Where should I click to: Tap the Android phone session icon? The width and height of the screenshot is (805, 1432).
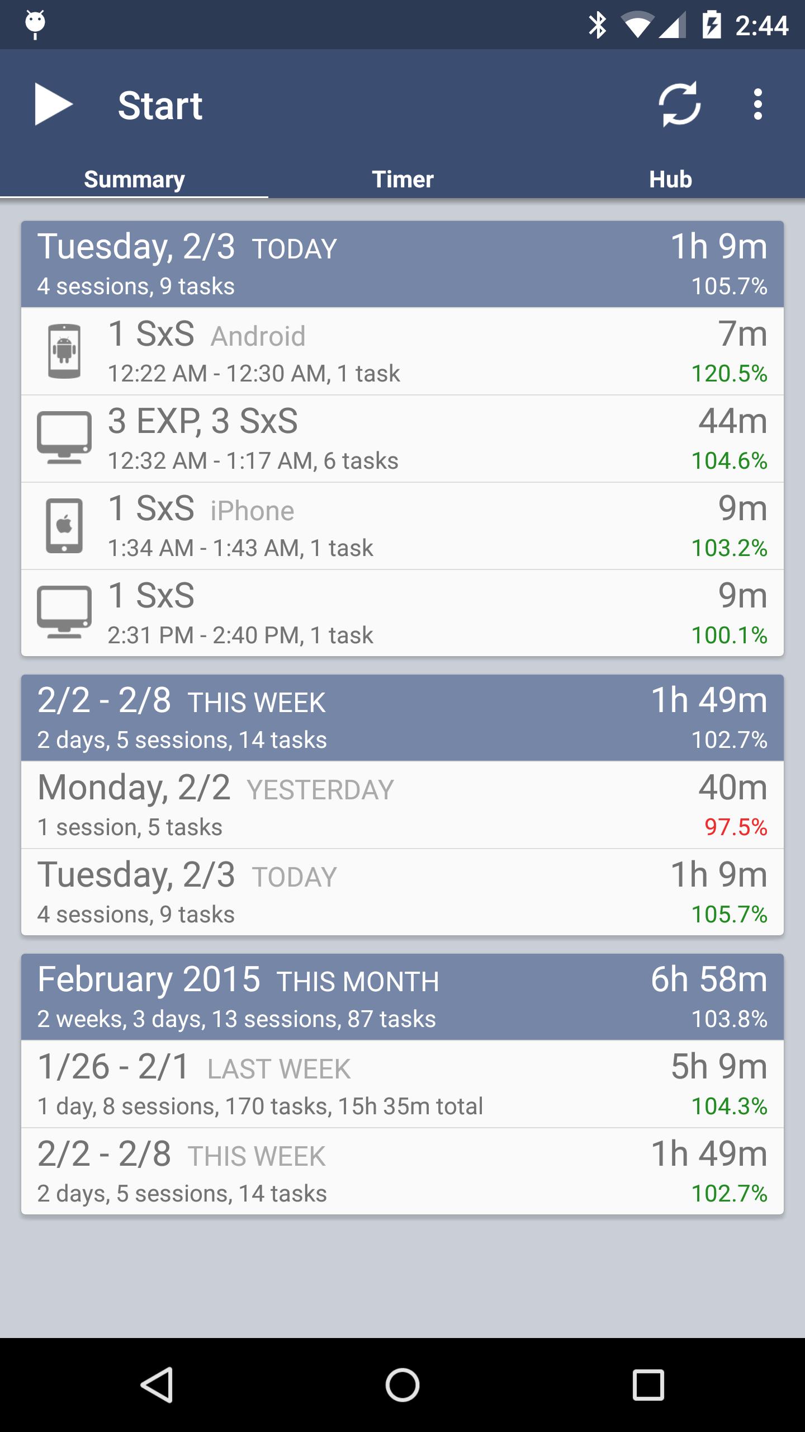point(64,351)
